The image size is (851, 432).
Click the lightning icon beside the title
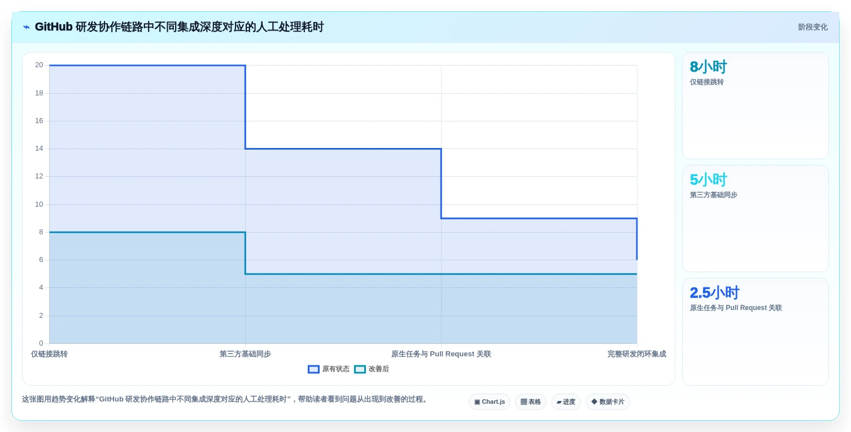26,27
